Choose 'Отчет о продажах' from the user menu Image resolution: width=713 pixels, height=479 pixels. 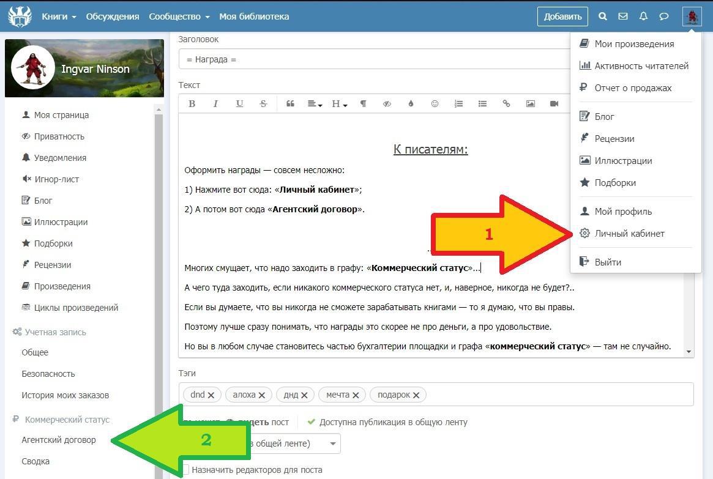point(633,87)
